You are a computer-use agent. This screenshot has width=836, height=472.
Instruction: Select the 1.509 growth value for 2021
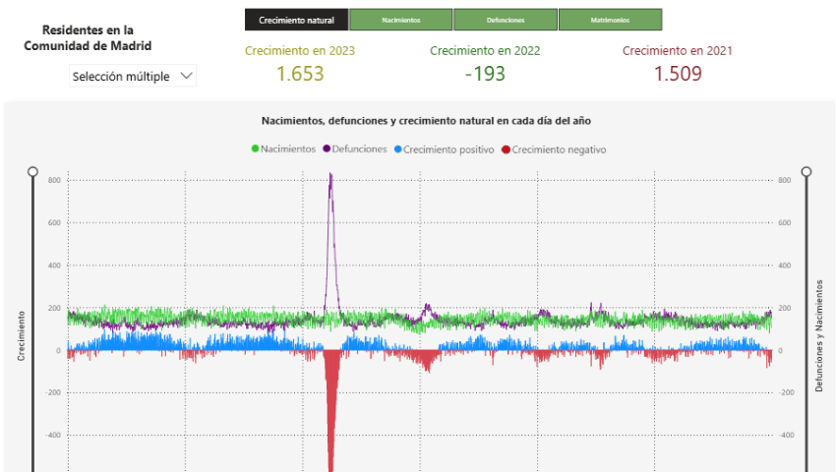coord(678,74)
